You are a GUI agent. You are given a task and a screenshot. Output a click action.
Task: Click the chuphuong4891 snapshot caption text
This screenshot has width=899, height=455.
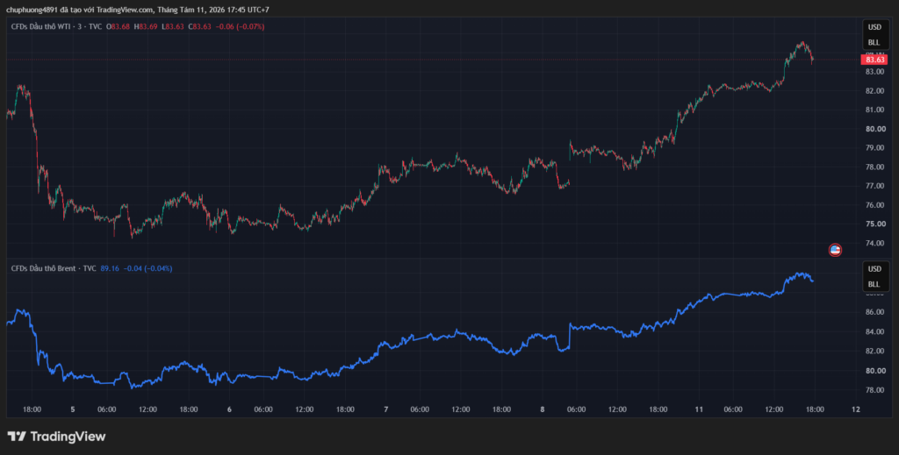pyautogui.click(x=138, y=10)
